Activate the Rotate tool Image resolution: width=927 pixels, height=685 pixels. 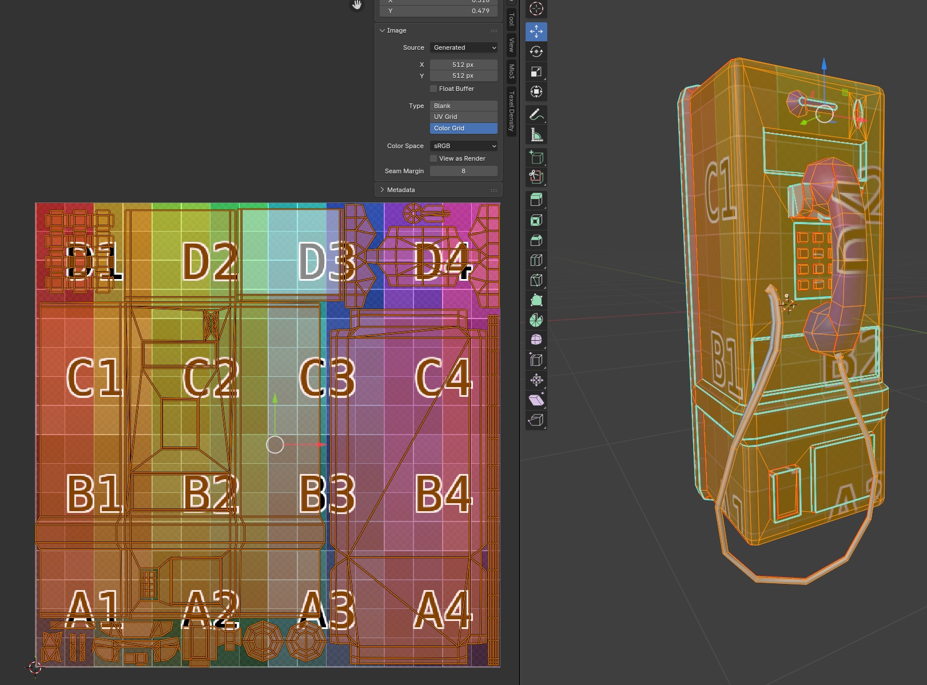point(536,51)
